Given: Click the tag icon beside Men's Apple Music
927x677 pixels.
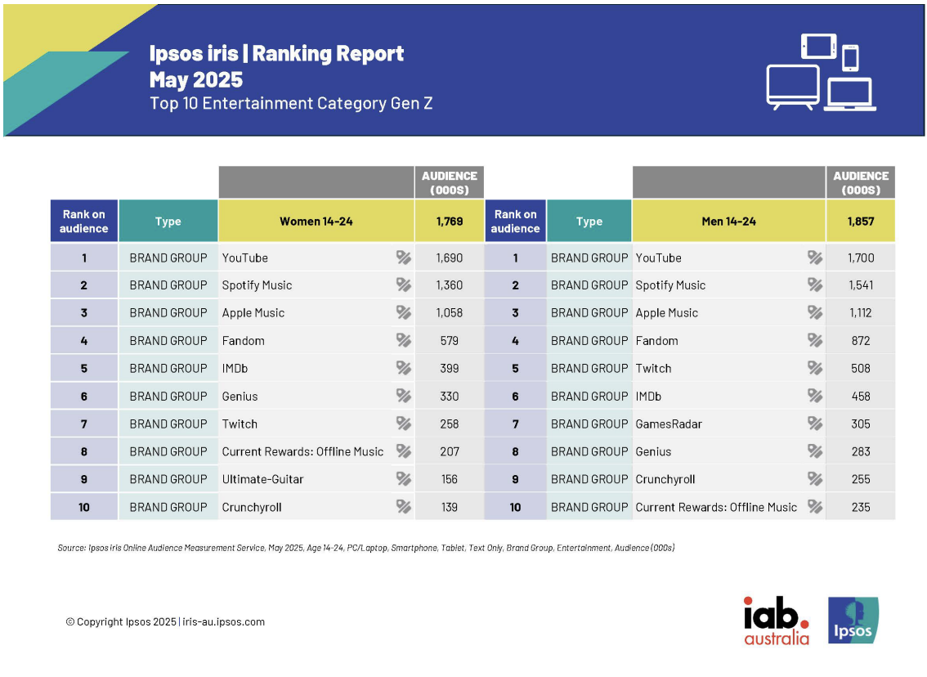Looking at the screenshot, I should 815,312.
